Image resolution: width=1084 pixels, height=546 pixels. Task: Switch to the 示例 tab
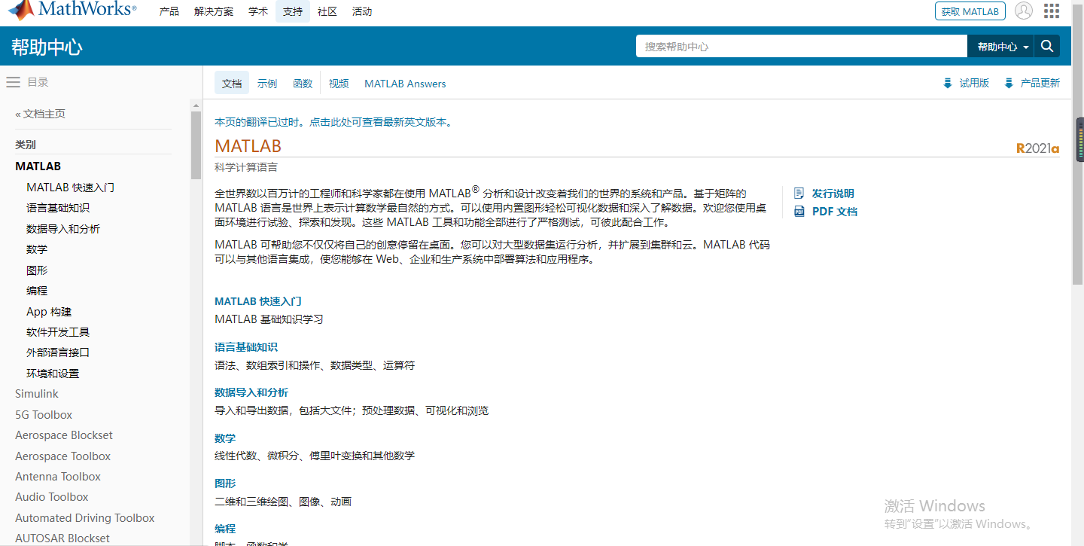click(x=267, y=84)
